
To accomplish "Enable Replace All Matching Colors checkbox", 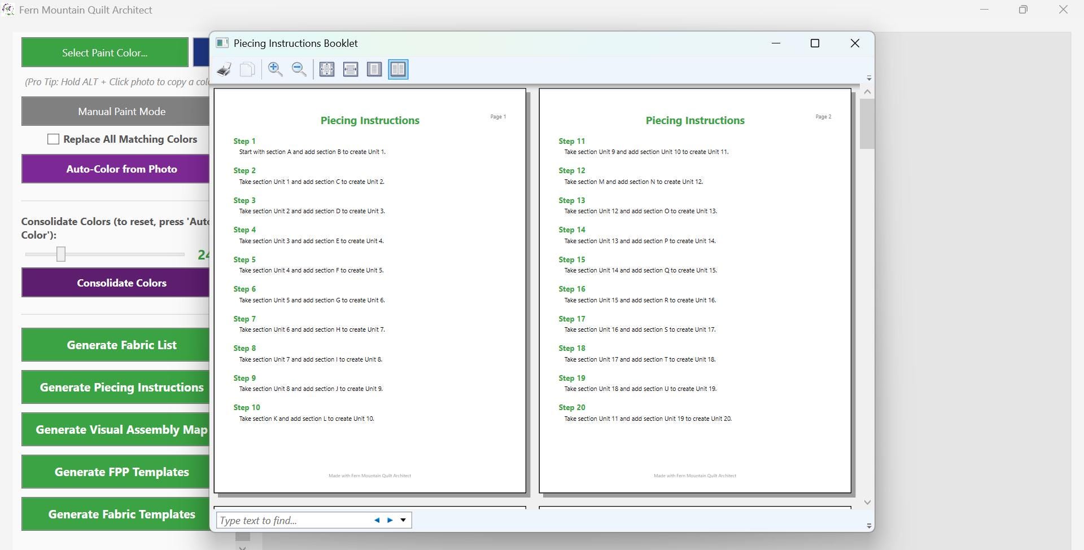I will pyautogui.click(x=53, y=139).
